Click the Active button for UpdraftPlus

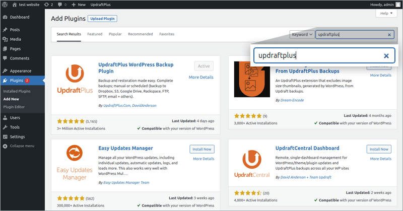click(x=204, y=66)
